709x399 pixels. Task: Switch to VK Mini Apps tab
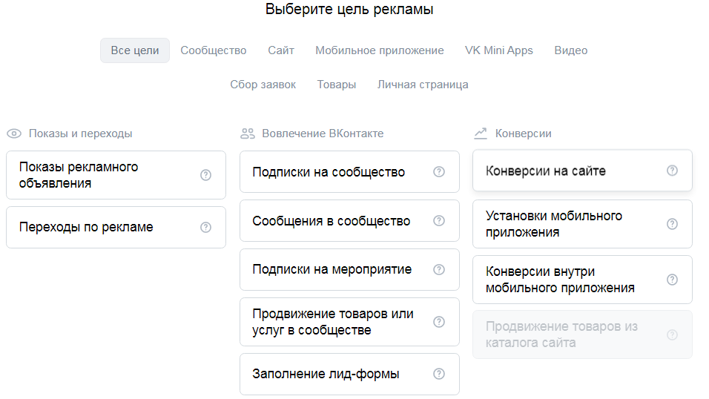point(499,50)
